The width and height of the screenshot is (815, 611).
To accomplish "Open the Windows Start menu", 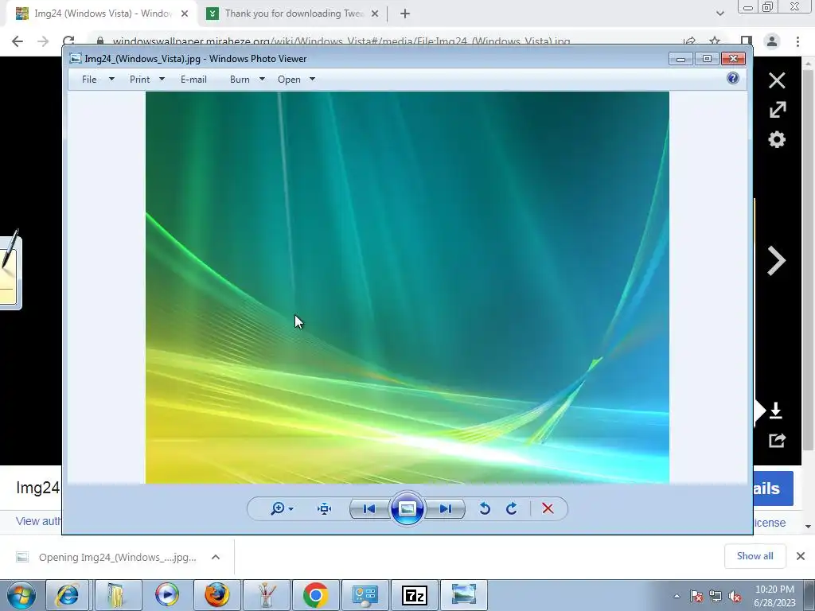I will pyautogui.click(x=21, y=595).
